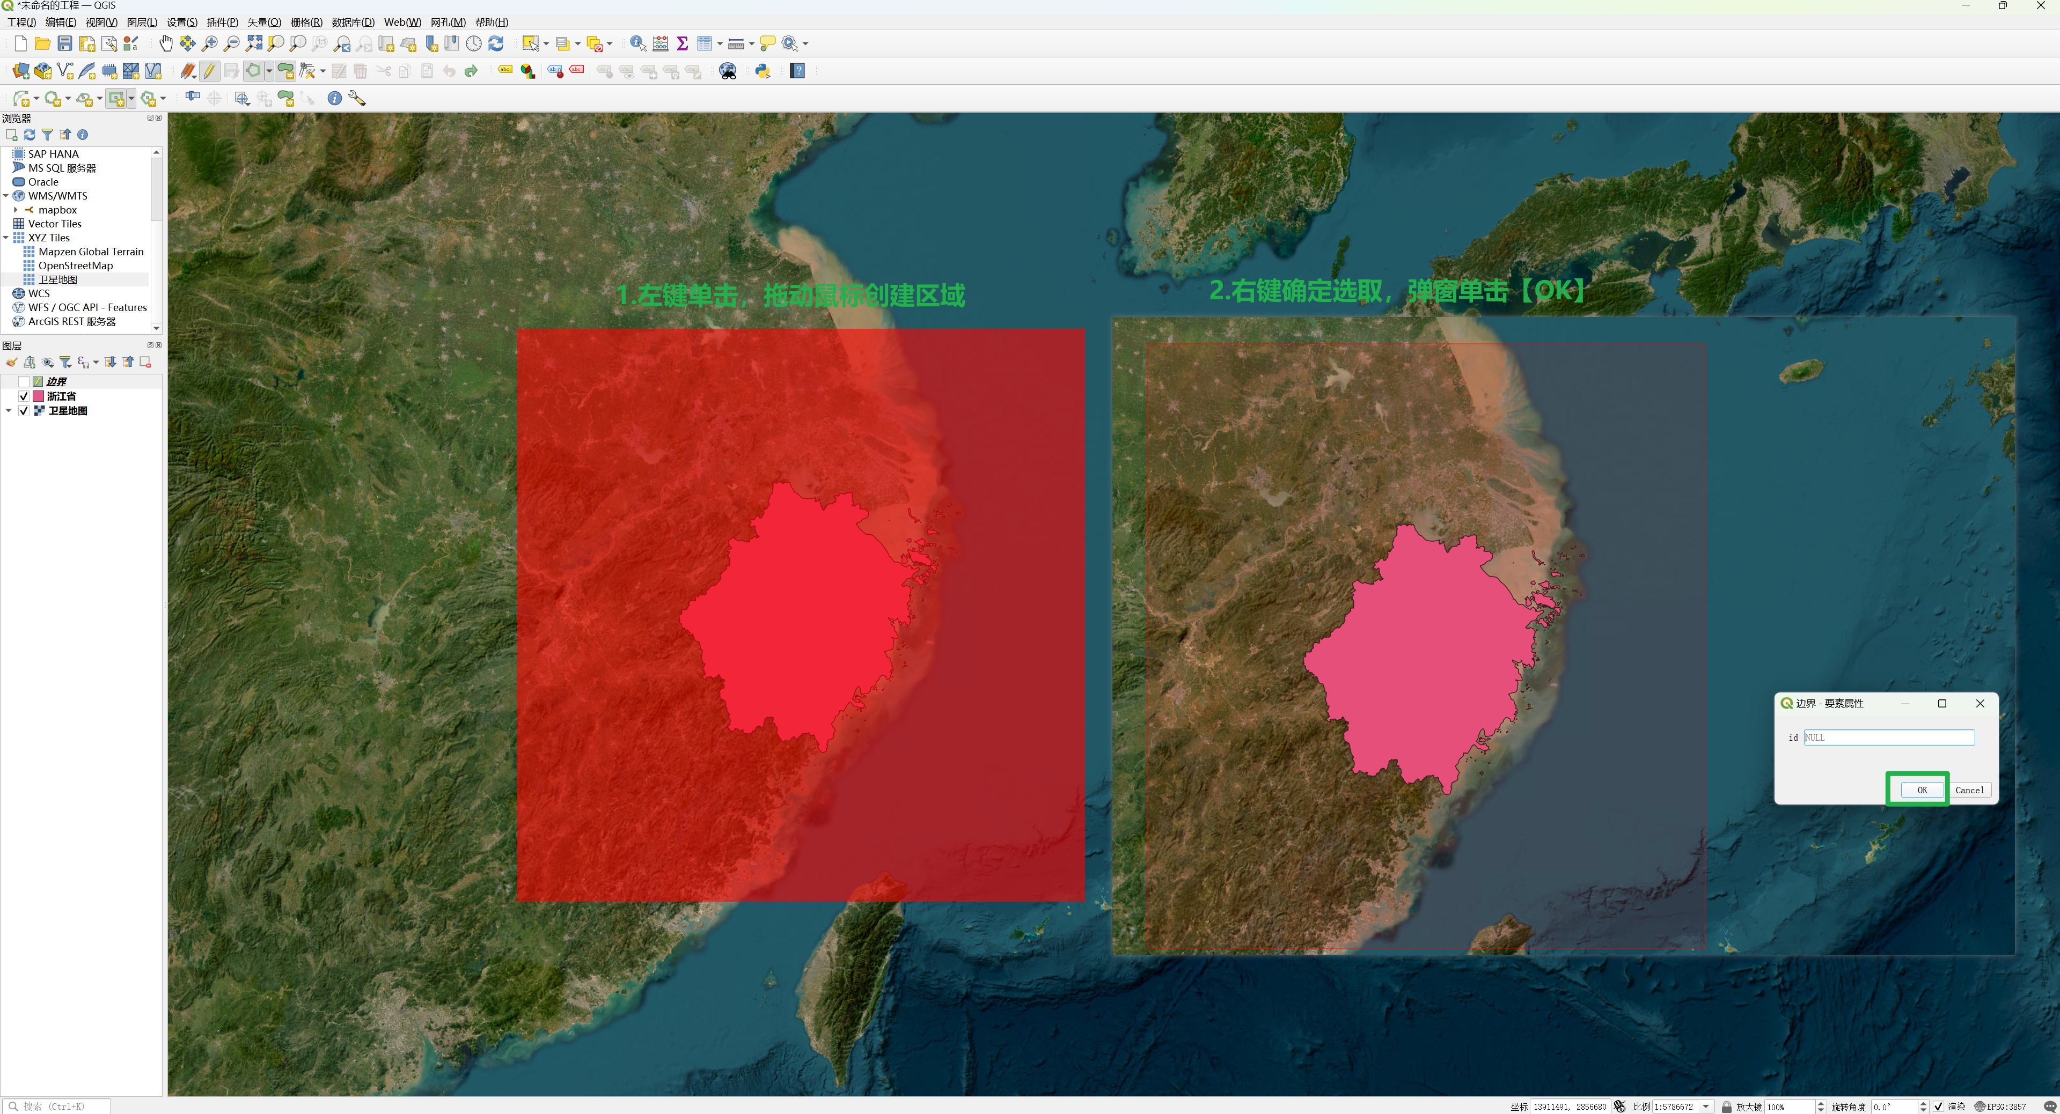Click Save Project floppy disk icon

[x=65, y=43]
